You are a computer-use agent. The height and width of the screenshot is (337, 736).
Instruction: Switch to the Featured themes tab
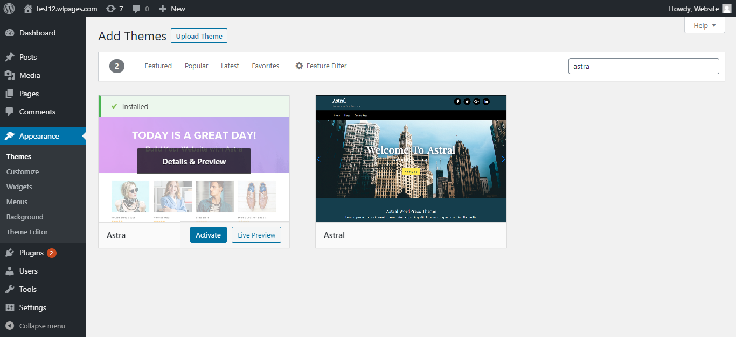tap(158, 66)
